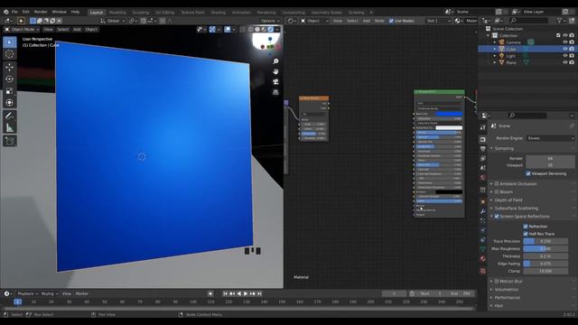Open the Texture properties checker tab

click(483, 271)
